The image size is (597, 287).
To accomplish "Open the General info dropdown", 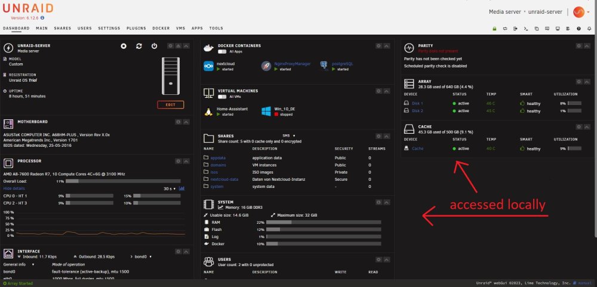I will point(19,264).
